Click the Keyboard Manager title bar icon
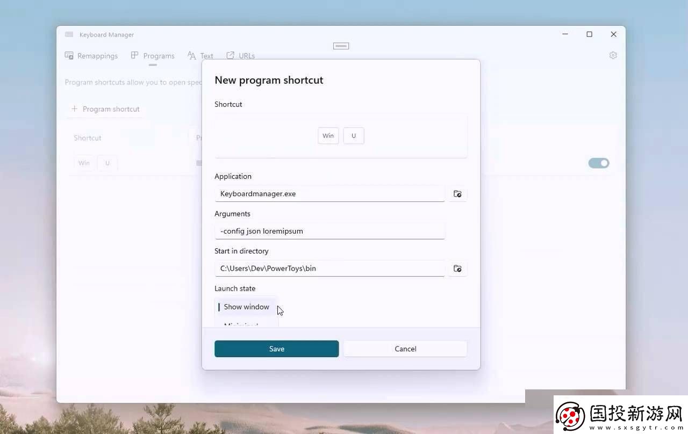This screenshot has height=434, width=688. coord(69,34)
